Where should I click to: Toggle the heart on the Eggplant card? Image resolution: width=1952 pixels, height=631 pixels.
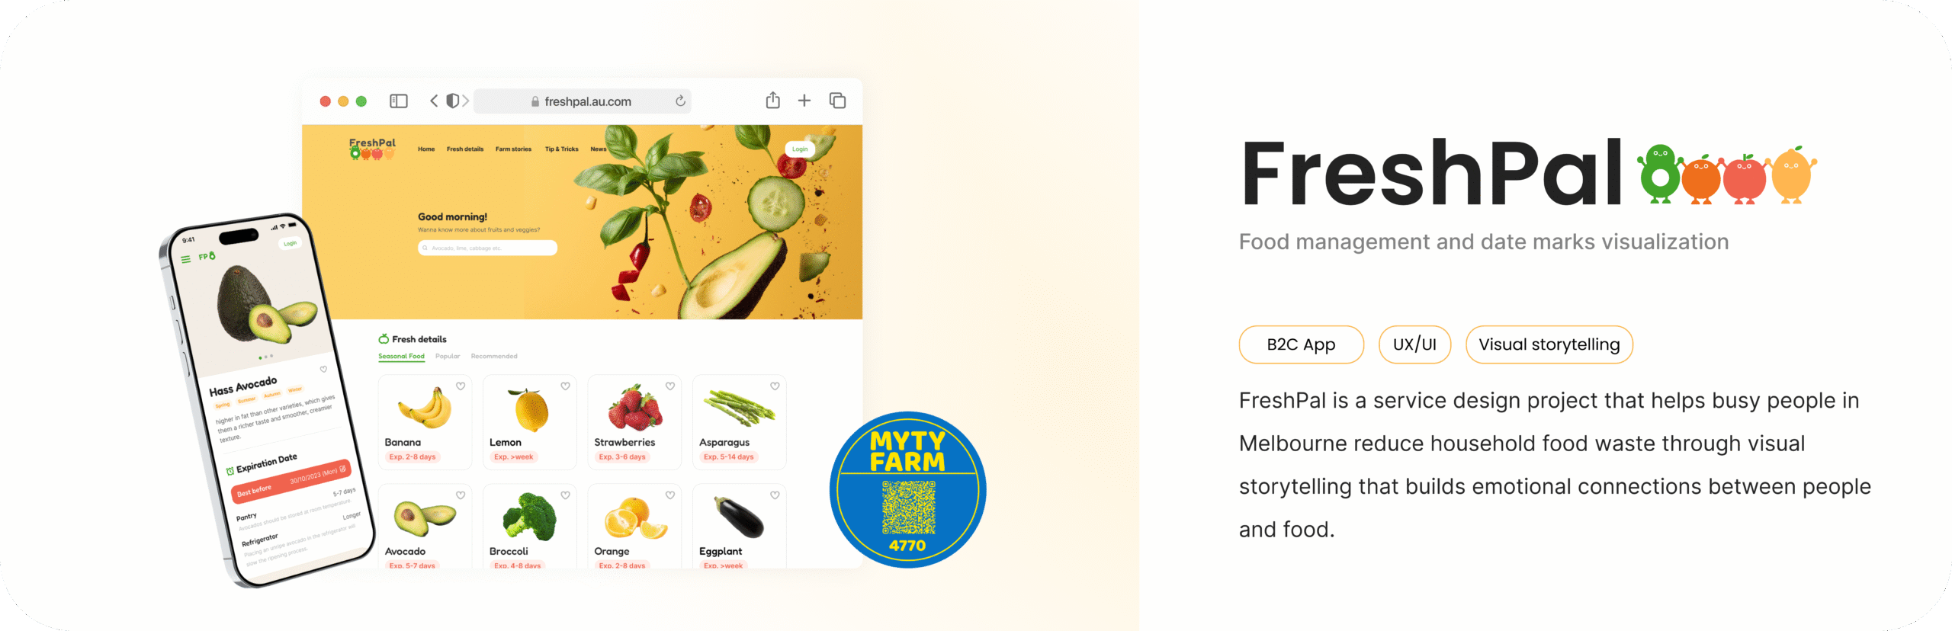[x=775, y=495]
